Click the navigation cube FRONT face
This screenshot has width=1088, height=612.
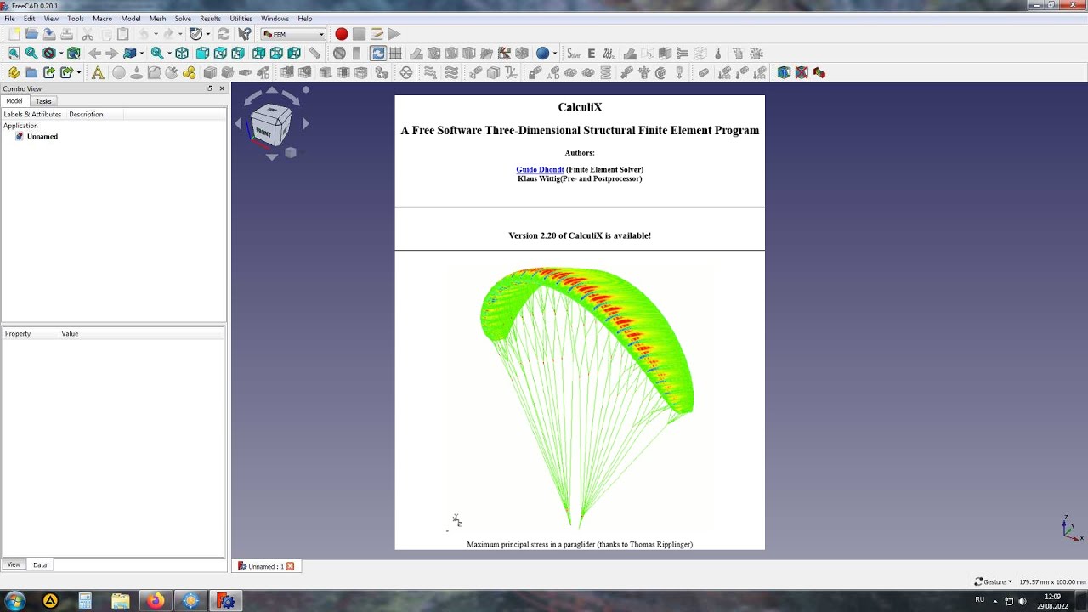(x=265, y=132)
